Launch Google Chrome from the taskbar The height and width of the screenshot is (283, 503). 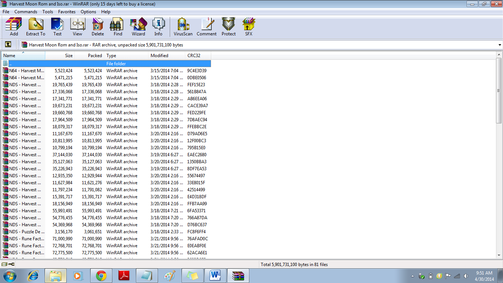click(x=101, y=276)
